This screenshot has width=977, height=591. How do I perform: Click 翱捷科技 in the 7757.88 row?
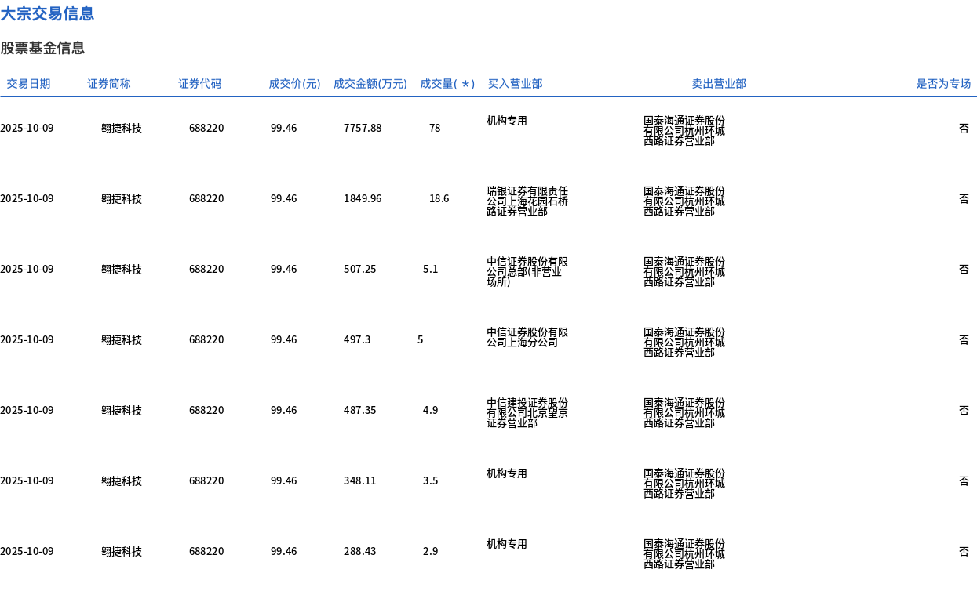[122, 128]
